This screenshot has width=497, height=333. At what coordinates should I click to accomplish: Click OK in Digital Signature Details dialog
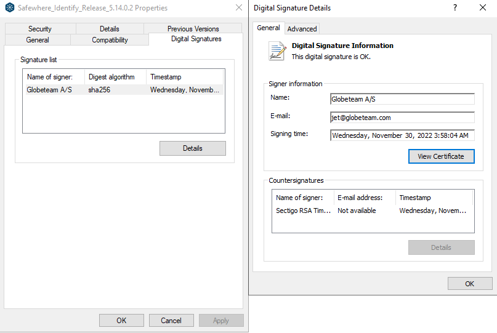pyautogui.click(x=469, y=284)
